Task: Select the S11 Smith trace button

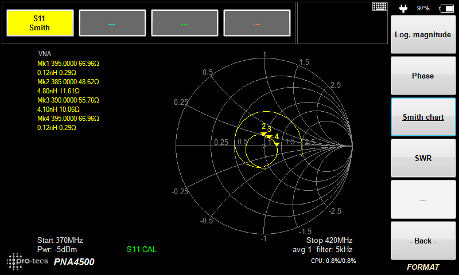Action: coord(40,23)
